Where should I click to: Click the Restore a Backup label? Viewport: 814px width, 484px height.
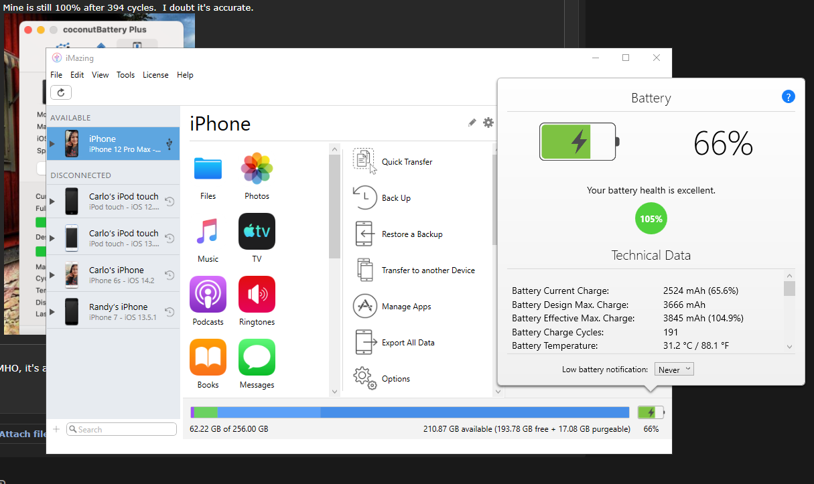[412, 234]
